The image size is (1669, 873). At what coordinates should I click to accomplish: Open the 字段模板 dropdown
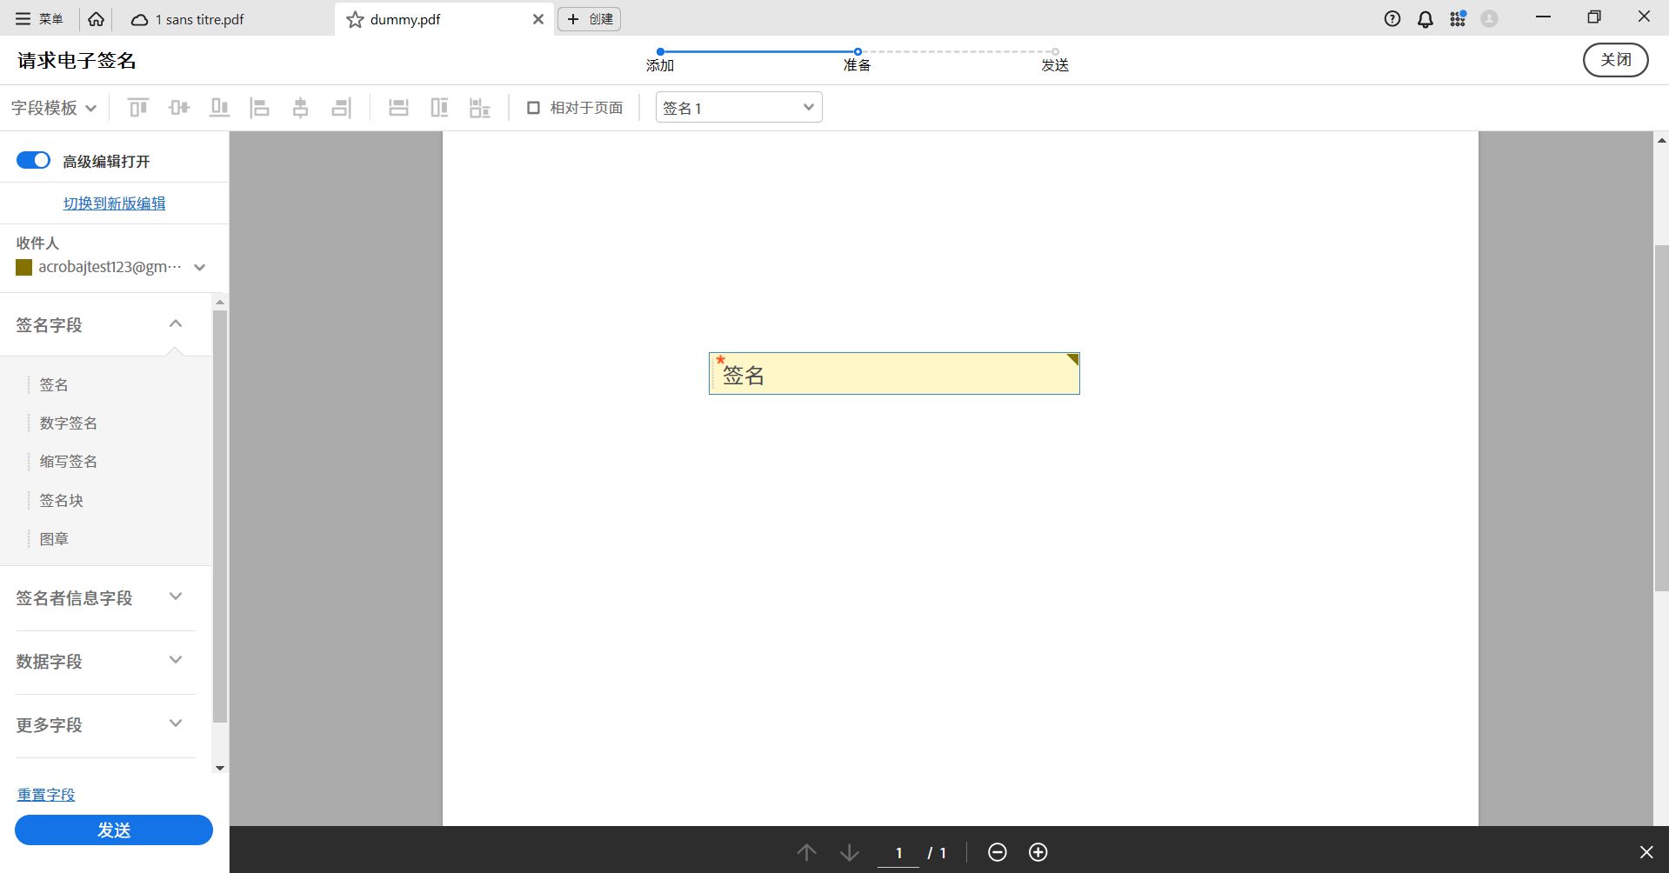click(x=53, y=108)
